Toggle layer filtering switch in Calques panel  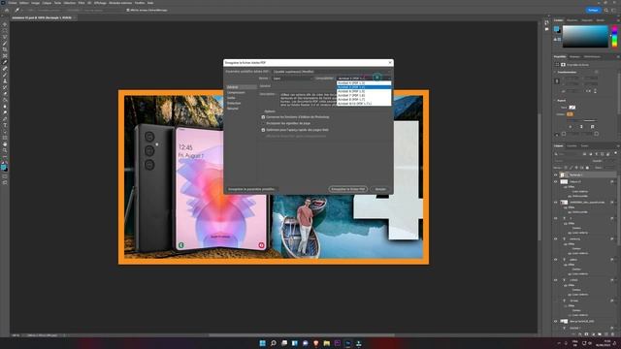615,153
